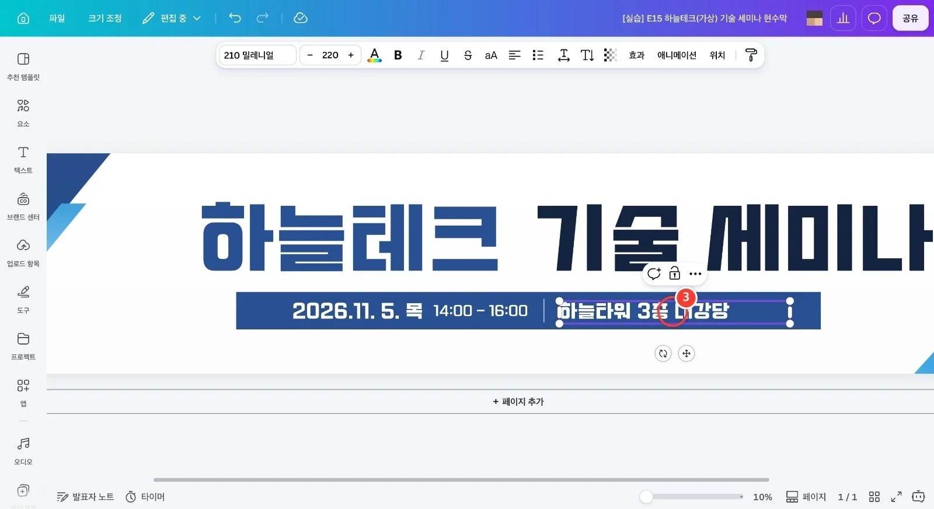Viewport: 934px width, 509px height.
Task: Open 프로젝트 folder panel
Action: click(x=23, y=346)
